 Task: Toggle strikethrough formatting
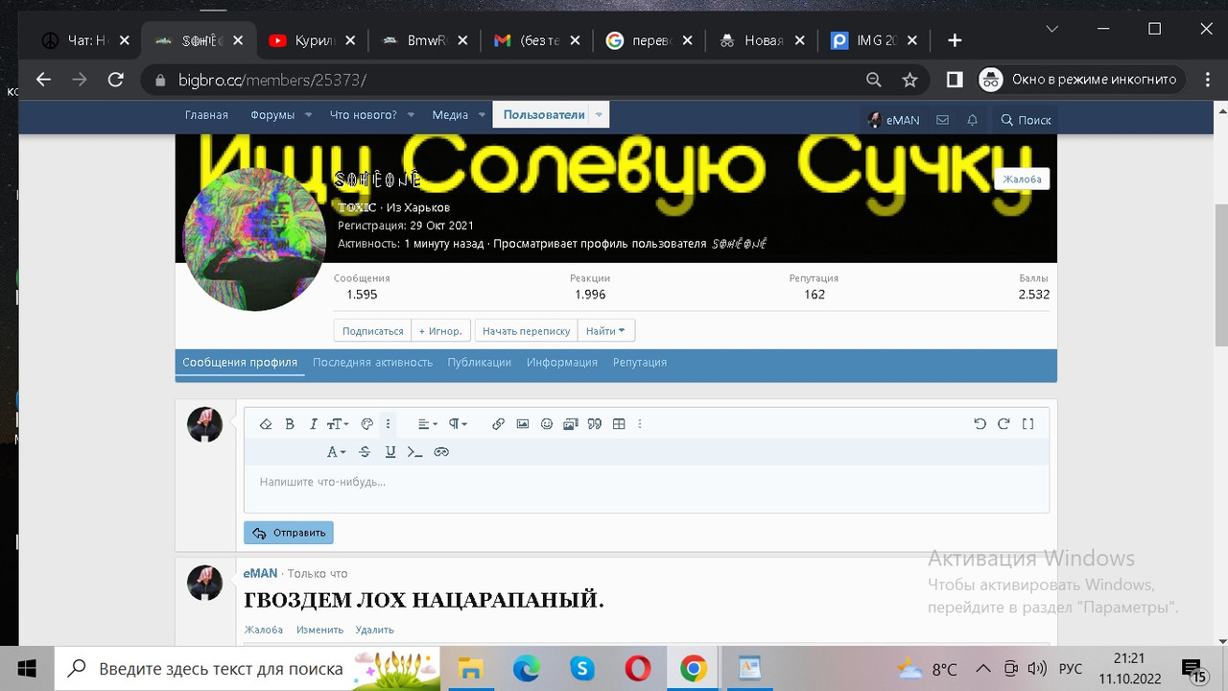(365, 451)
